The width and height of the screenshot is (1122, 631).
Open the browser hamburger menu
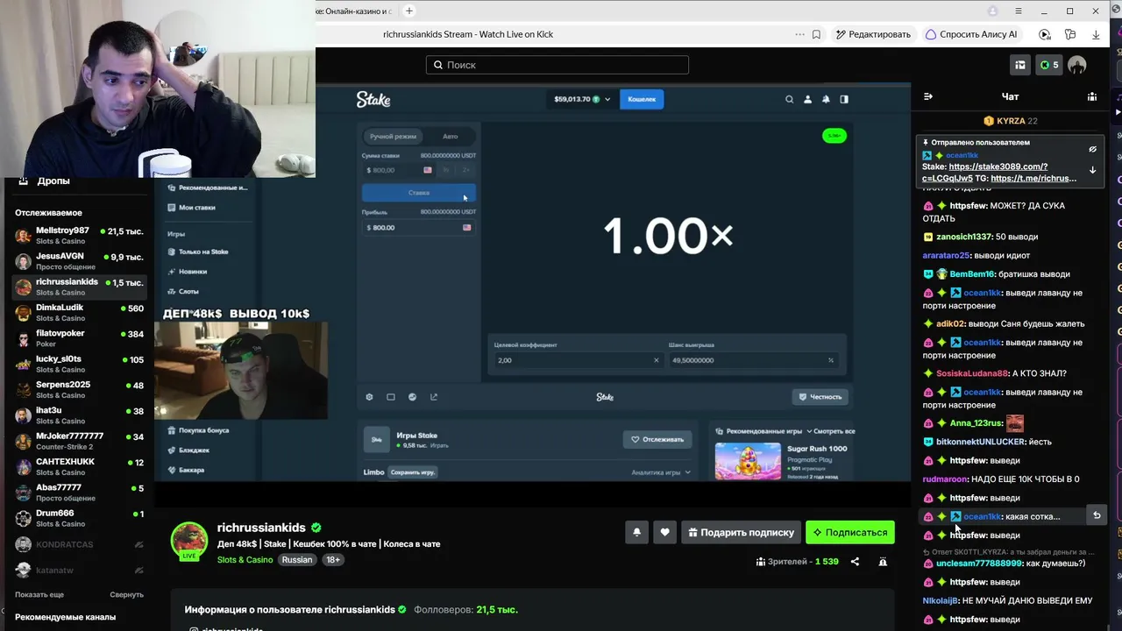1018,11
